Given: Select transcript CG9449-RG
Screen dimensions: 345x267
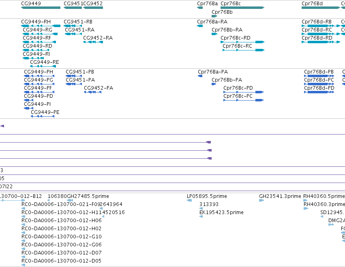Looking at the screenshot, I should (38, 30).
